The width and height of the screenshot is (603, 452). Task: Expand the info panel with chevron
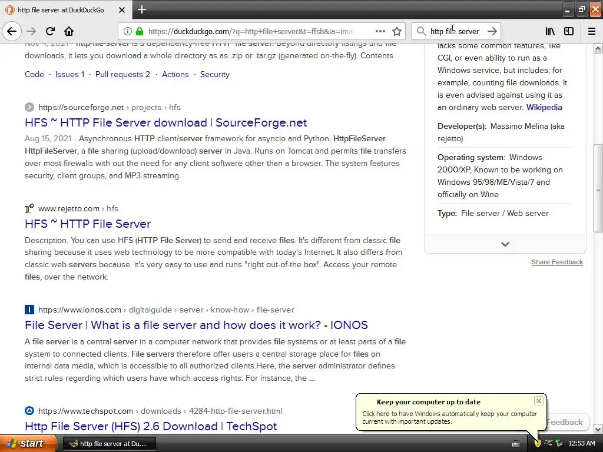pos(505,244)
